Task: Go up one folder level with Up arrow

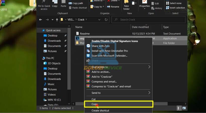Action: click(x=57, y=20)
